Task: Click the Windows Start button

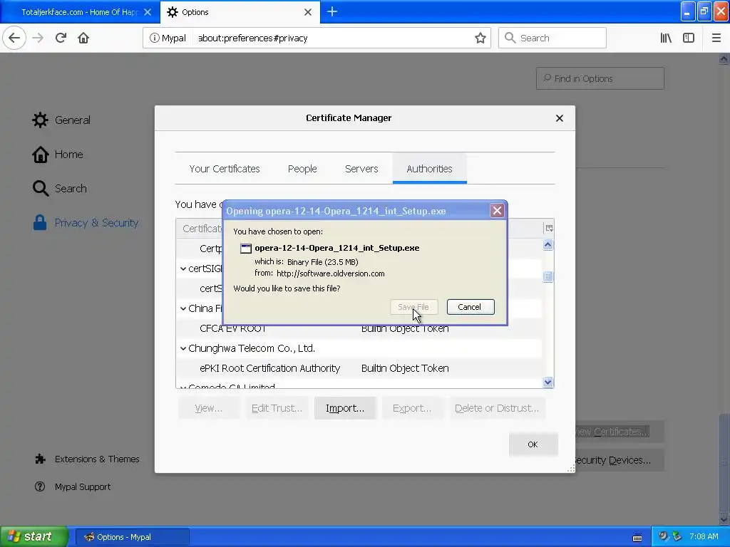Action: pyautogui.click(x=34, y=537)
